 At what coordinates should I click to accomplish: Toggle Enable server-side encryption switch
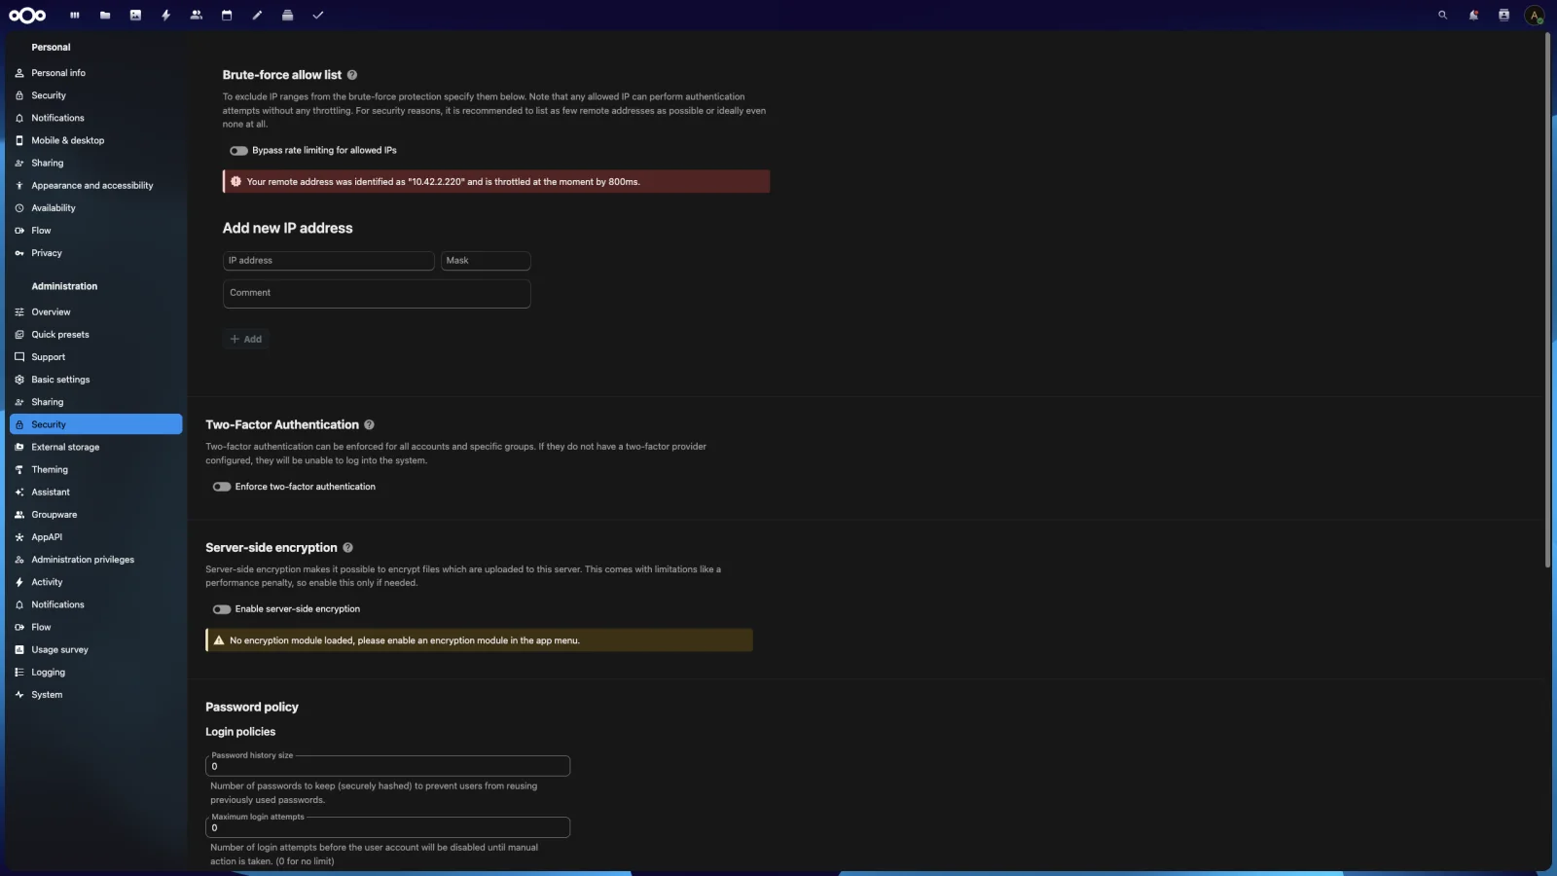point(222,609)
